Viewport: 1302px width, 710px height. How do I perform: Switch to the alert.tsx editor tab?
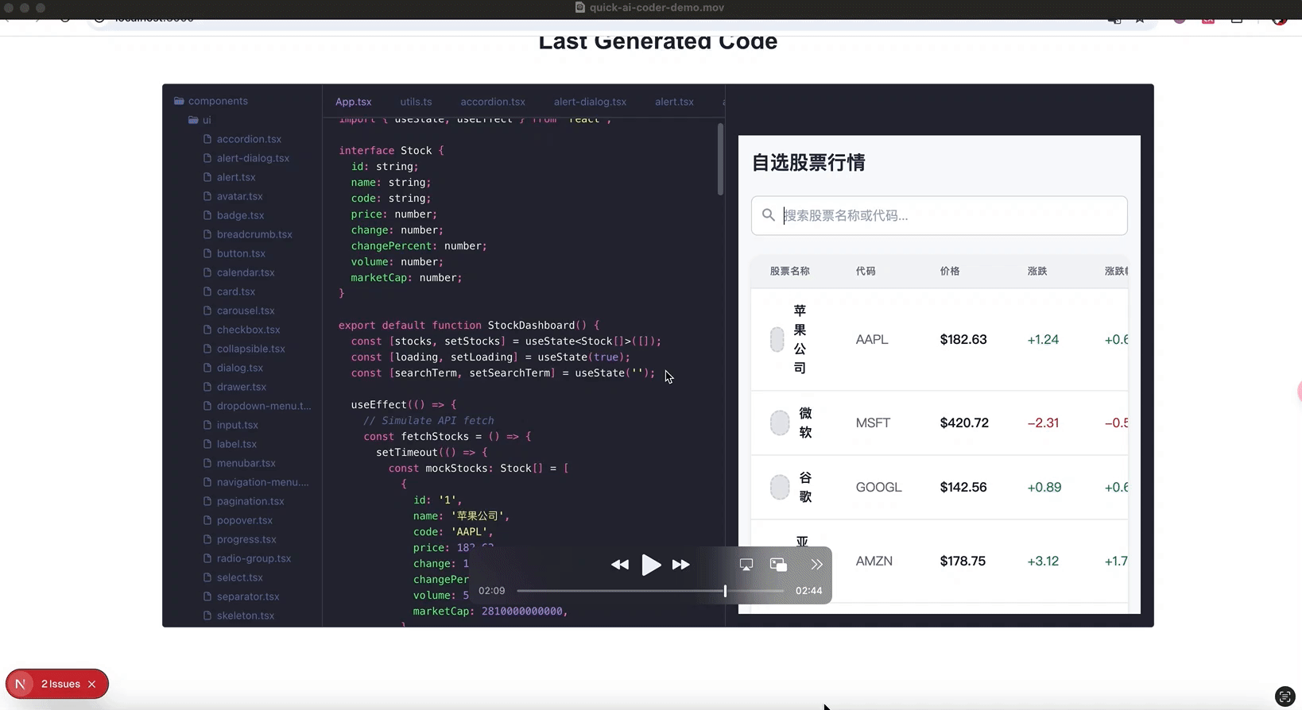pyautogui.click(x=674, y=102)
